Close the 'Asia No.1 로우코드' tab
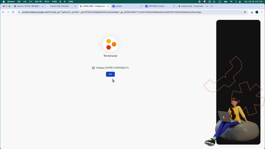This screenshot has height=149, width=265. tap(42, 6)
